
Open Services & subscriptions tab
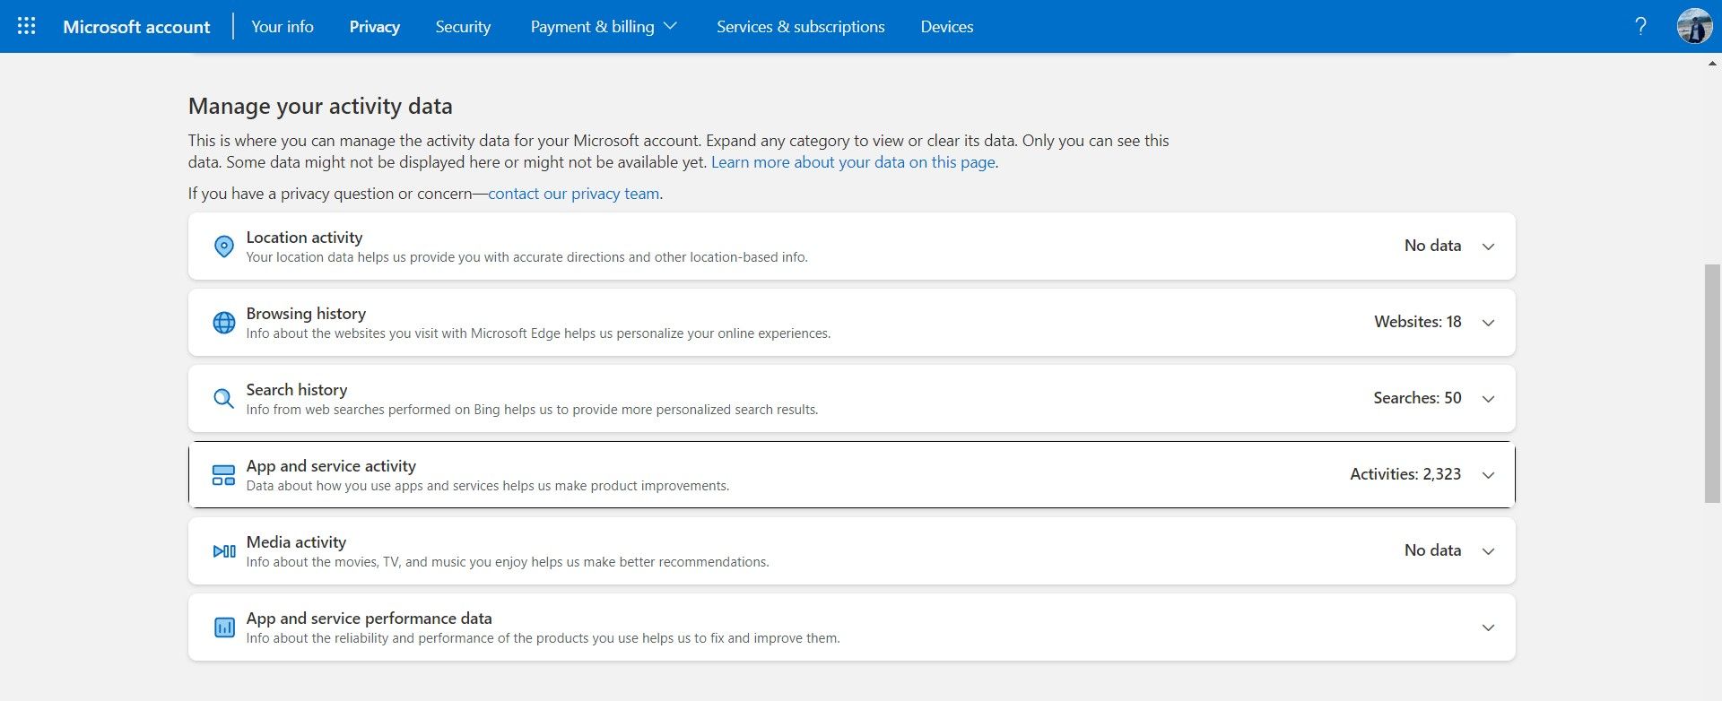pos(800,26)
